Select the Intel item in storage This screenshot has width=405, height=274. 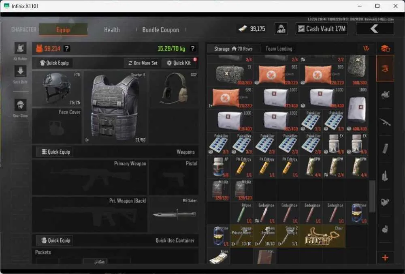pos(265,256)
